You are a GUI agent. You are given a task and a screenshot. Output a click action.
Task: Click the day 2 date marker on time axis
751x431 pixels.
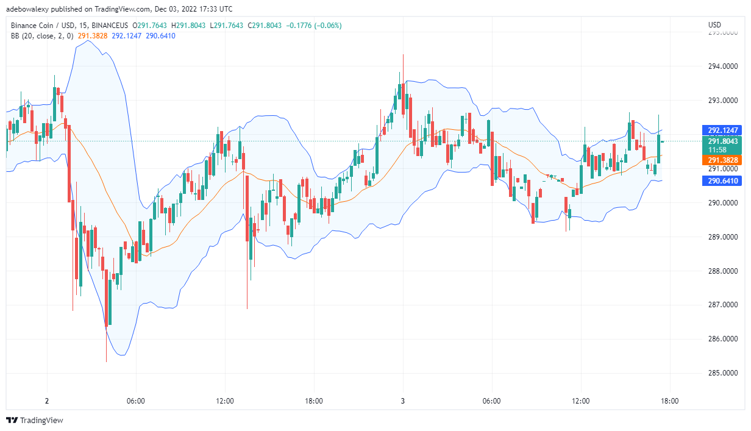(x=47, y=401)
